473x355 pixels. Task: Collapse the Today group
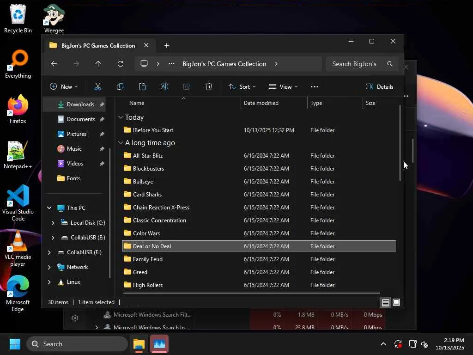pos(121,117)
